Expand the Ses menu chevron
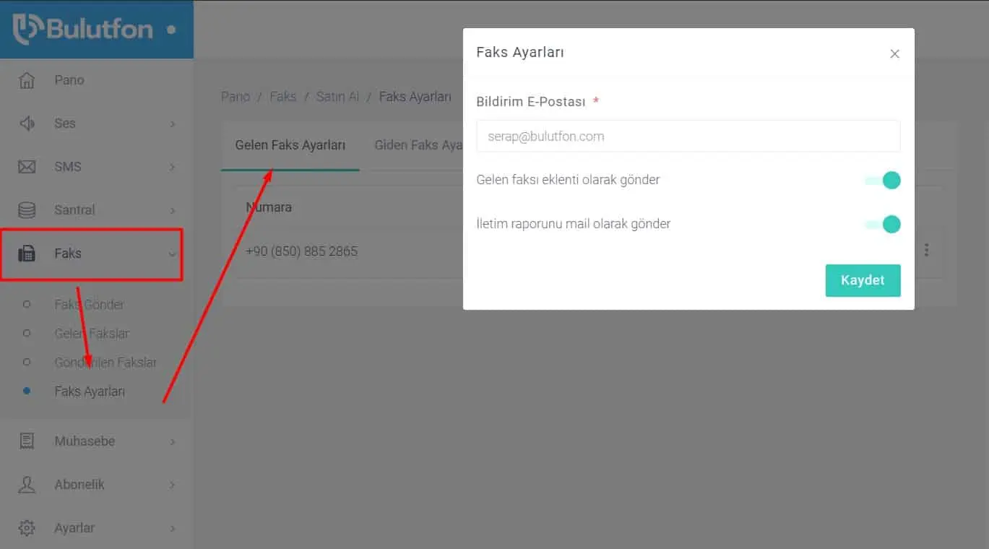Viewport: 989px width, 549px height. 173,124
